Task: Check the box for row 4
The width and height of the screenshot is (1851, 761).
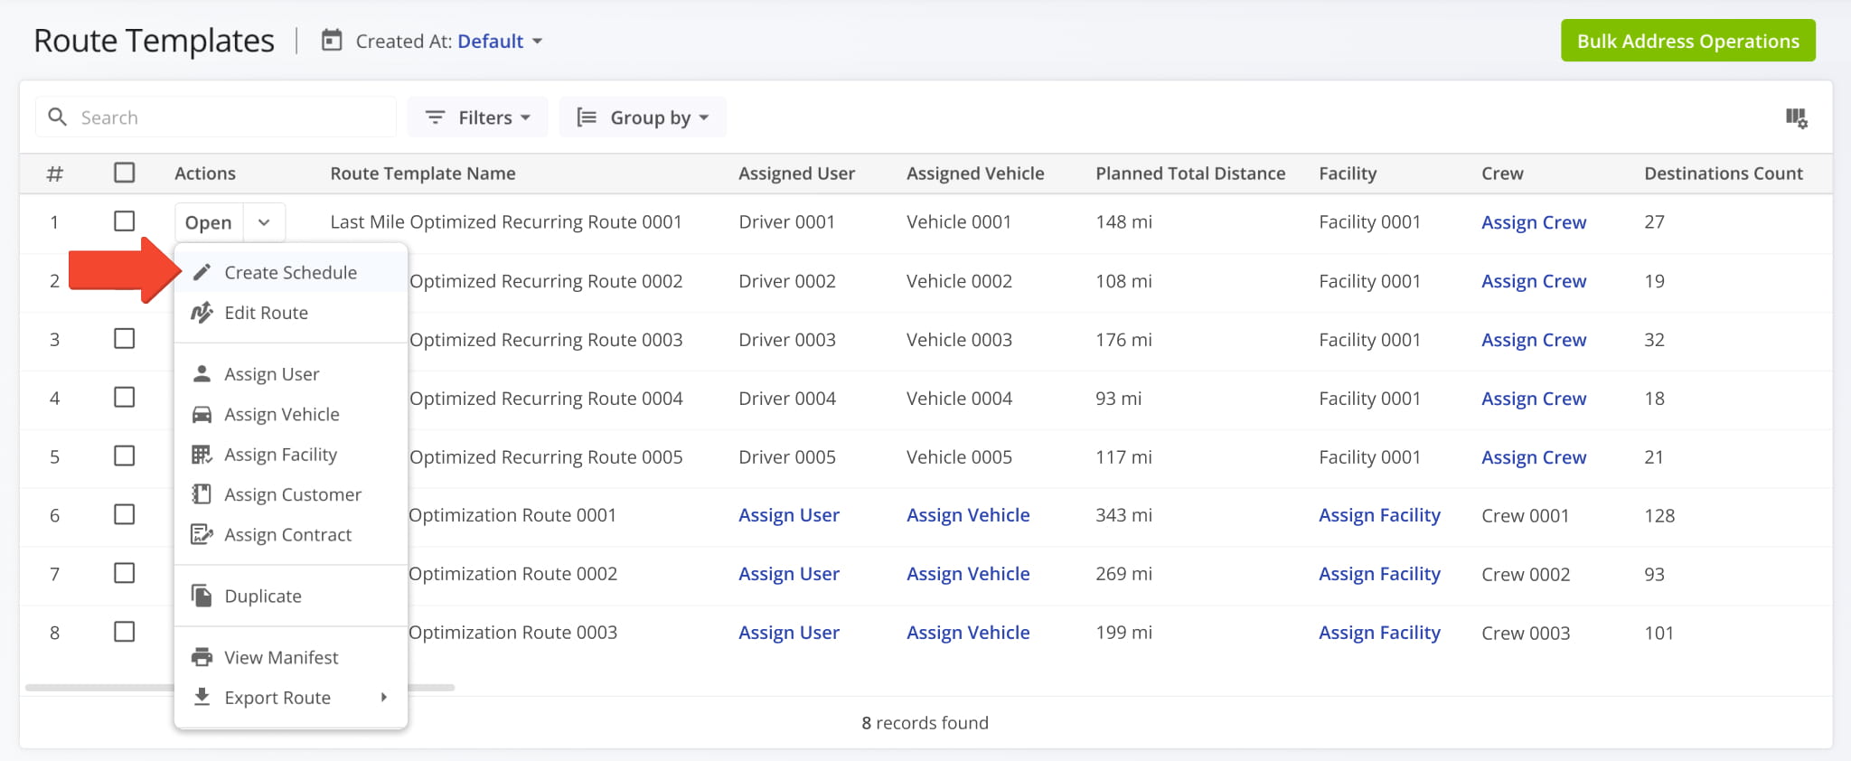Action: [125, 398]
